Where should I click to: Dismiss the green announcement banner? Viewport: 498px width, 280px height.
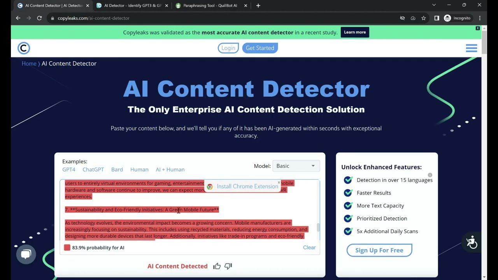(478, 28)
